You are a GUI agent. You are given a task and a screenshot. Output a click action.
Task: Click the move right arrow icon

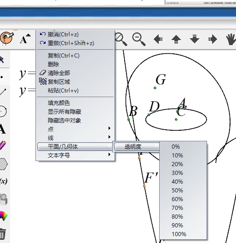(213, 39)
